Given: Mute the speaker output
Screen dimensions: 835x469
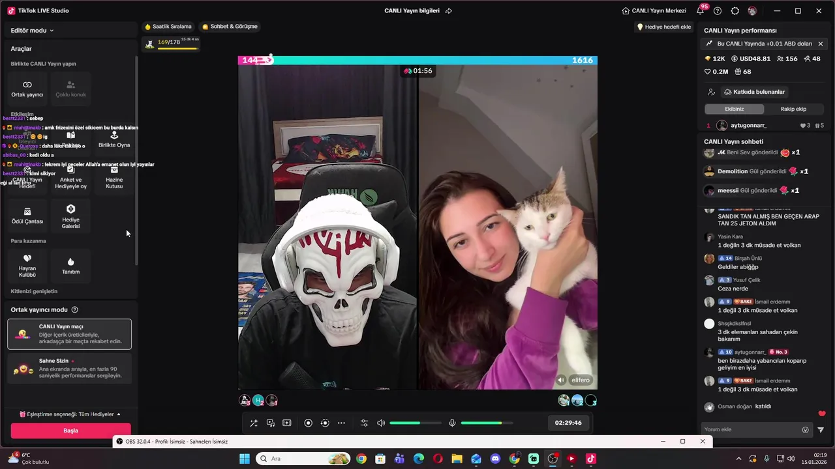Looking at the screenshot, I should pos(381,423).
